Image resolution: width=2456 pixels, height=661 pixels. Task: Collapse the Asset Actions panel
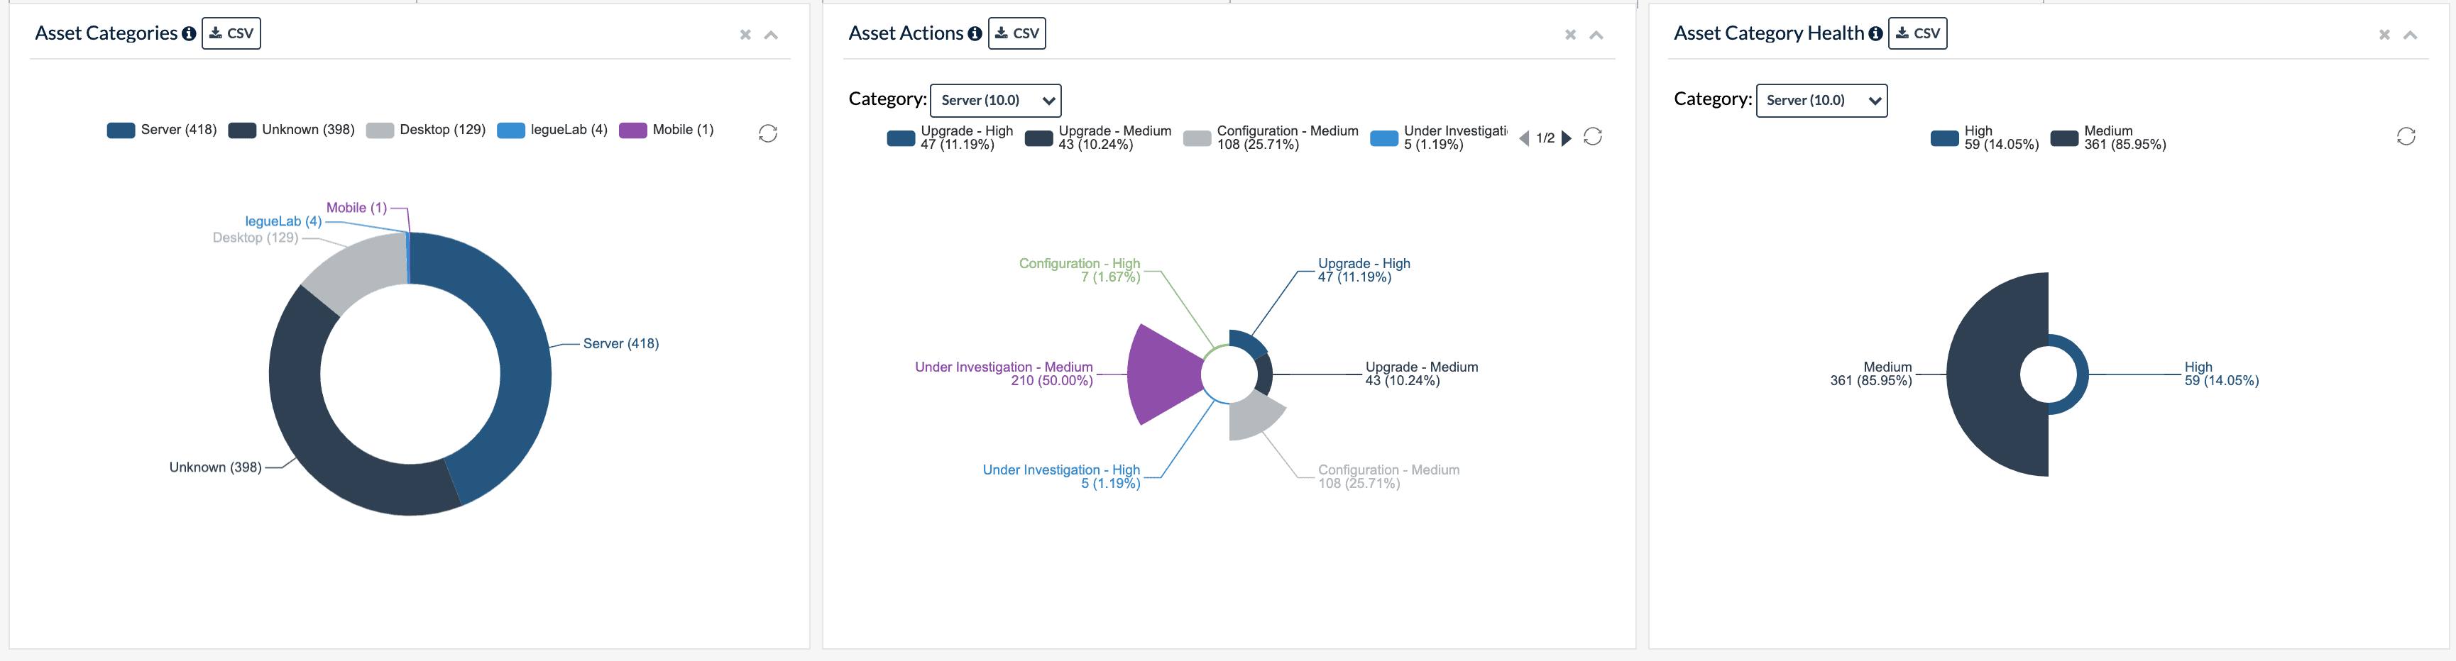point(1596,35)
